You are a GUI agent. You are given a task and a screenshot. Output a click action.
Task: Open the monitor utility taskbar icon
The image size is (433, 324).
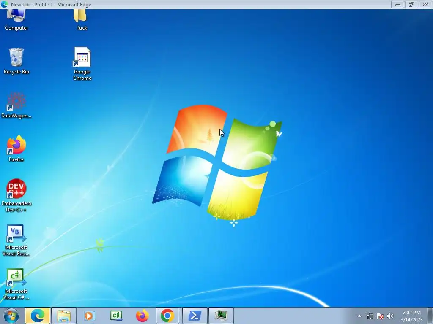tap(221, 316)
